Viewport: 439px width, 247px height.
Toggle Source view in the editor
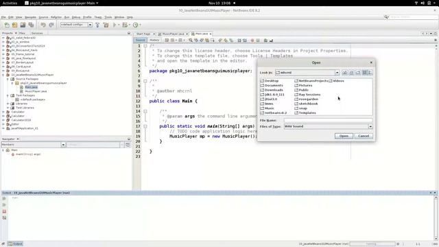140,40
